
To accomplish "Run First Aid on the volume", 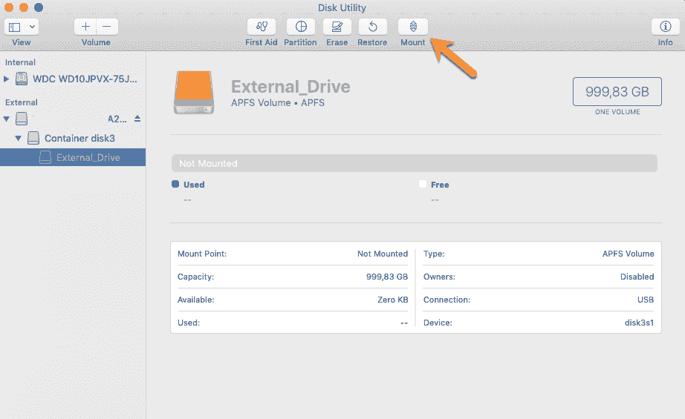I will coord(262,27).
